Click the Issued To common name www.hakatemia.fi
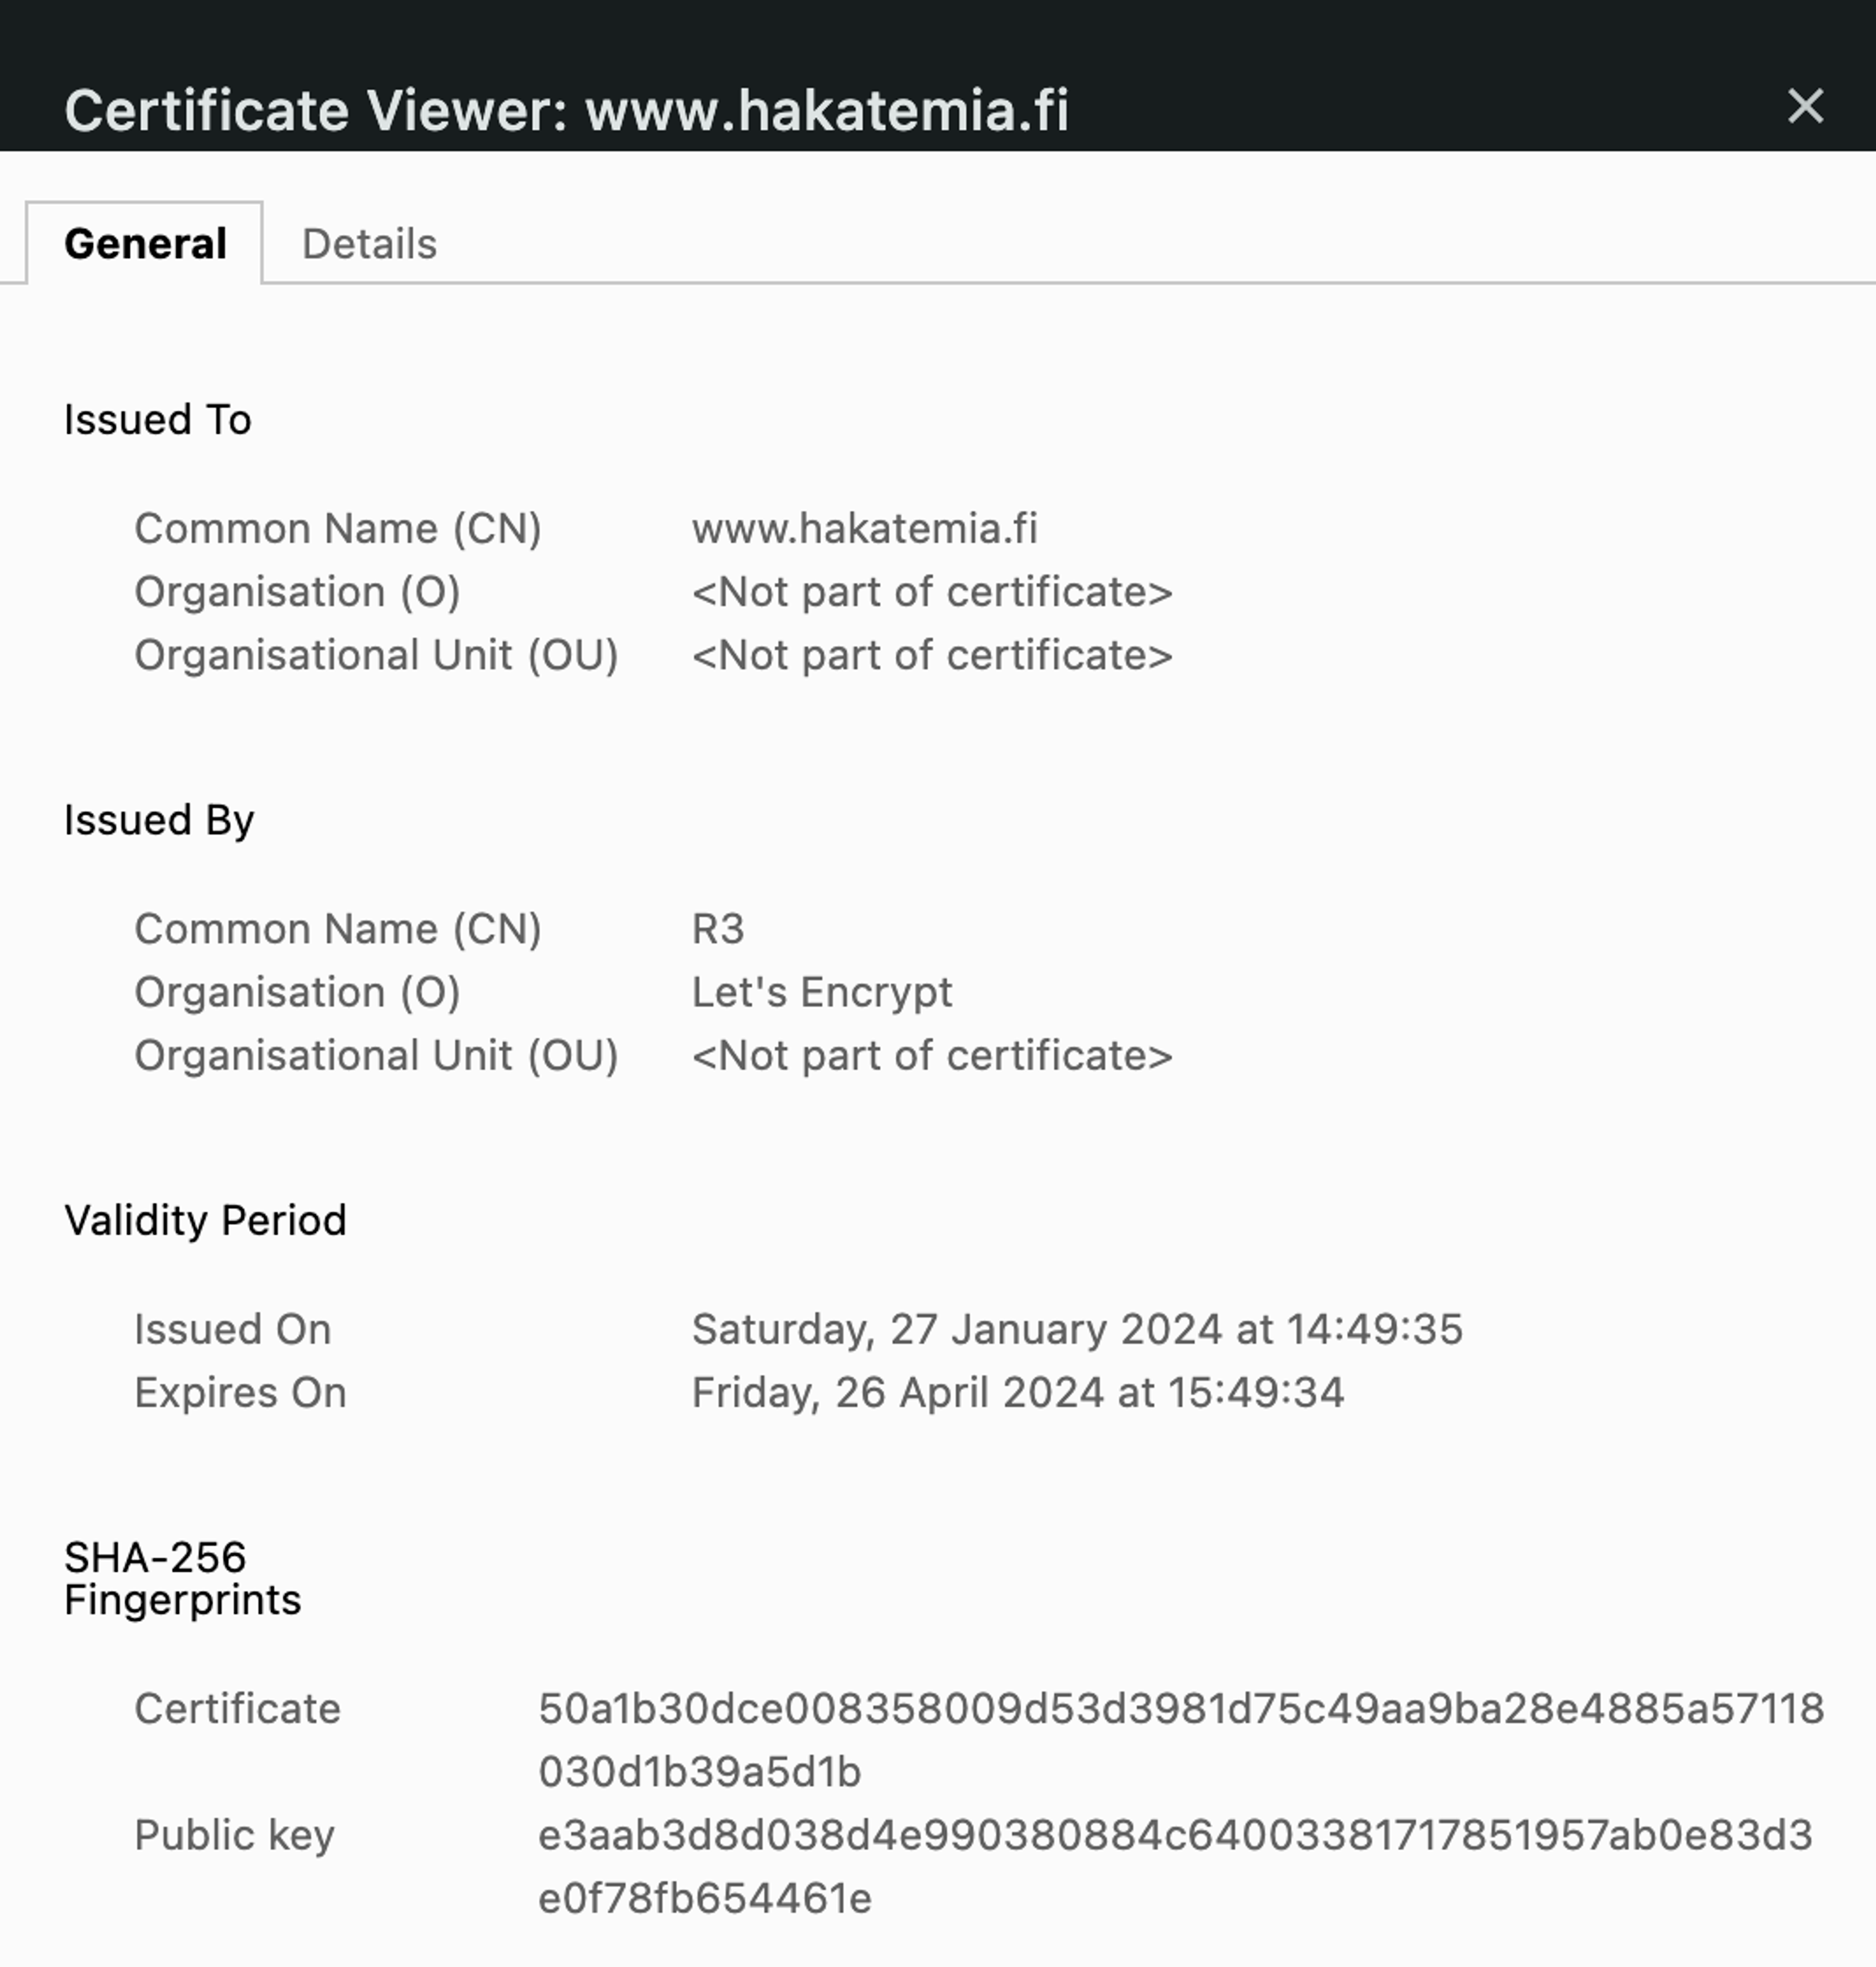The image size is (1876, 1967). tap(864, 528)
